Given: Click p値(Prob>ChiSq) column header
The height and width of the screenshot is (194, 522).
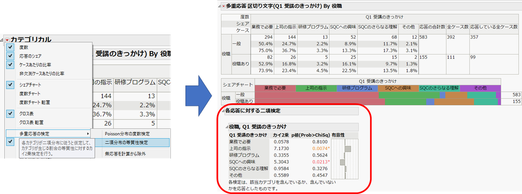Looking at the screenshot, I should click(310, 135).
